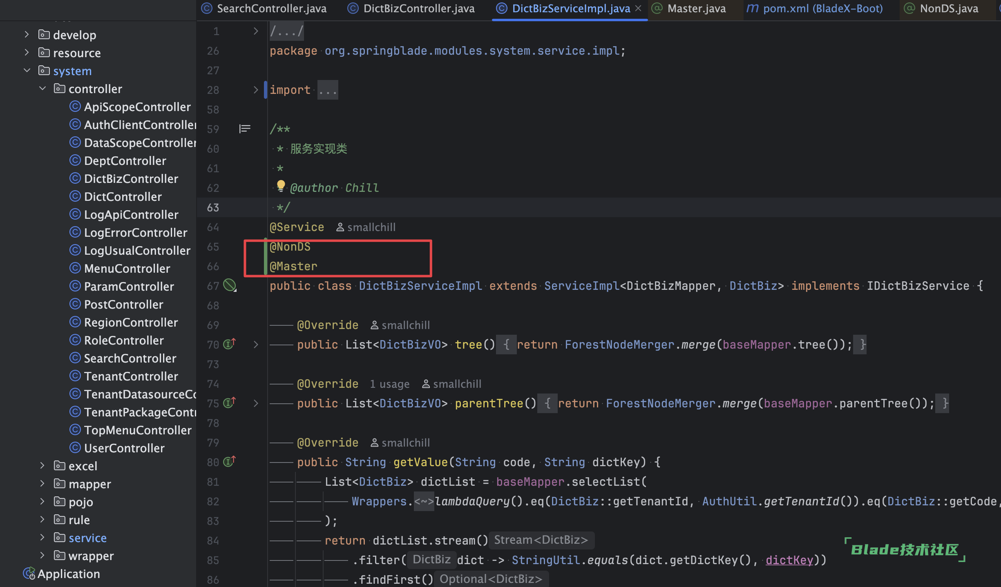The width and height of the screenshot is (1001, 587).
Task: Expand the service folder
Action: point(42,538)
